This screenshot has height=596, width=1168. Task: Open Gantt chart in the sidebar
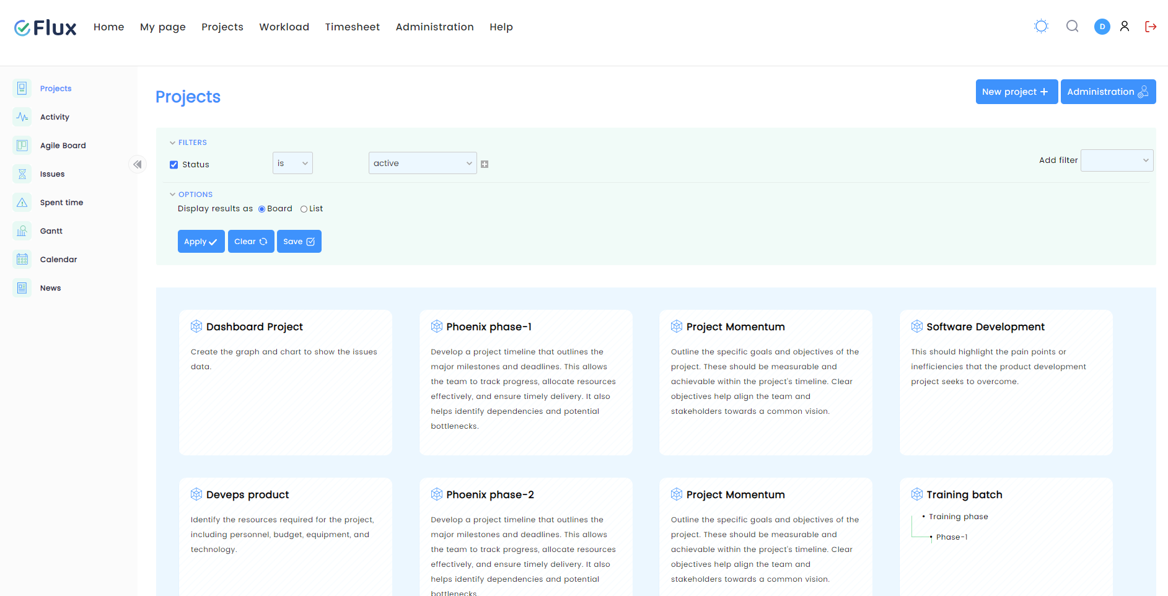pos(51,231)
